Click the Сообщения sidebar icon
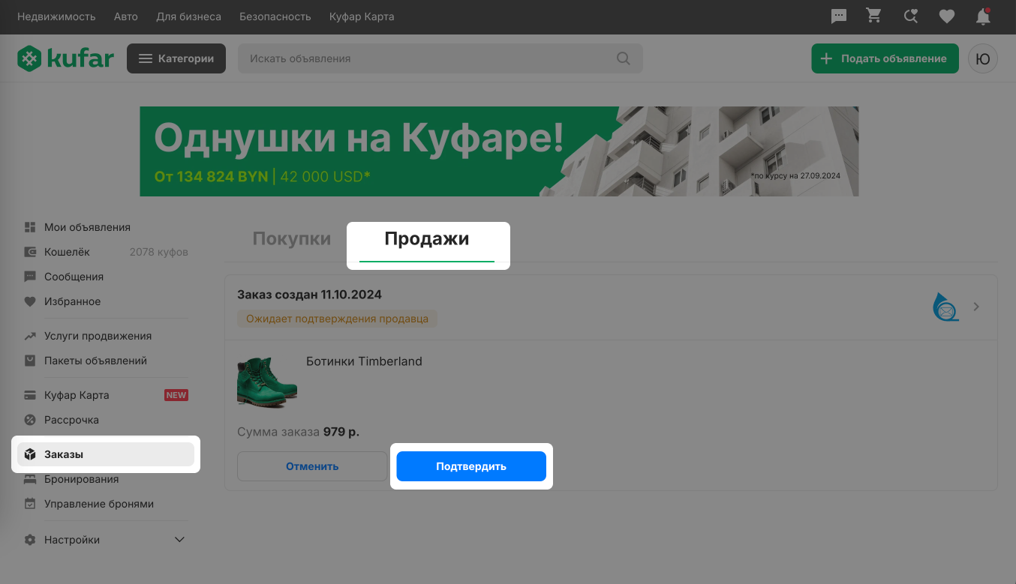The width and height of the screenshot is (1016, 584). point(30,277)
